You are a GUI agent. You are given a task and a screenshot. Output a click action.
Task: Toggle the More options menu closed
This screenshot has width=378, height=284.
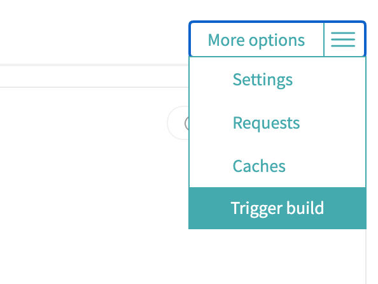pyautogui.click(x=277, y=39)
